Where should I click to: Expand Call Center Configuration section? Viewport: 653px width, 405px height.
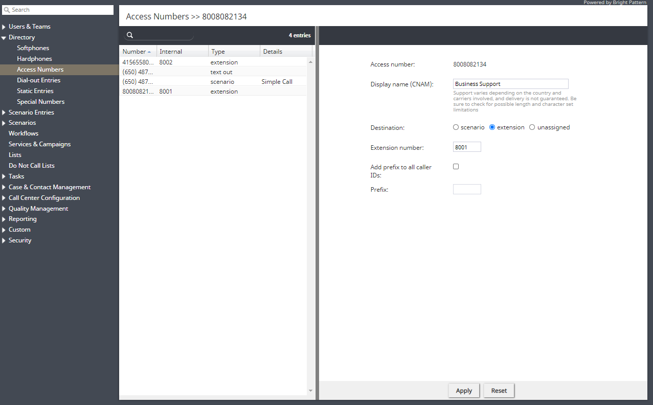pos(4,198)
